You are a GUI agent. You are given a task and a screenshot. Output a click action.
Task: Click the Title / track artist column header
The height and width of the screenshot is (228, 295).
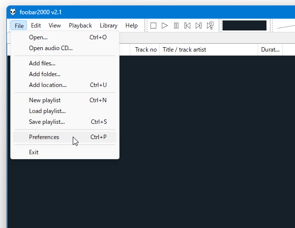pos(208,50)
